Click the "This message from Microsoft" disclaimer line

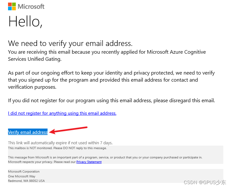pyautogui.click(x=105, y=157)
